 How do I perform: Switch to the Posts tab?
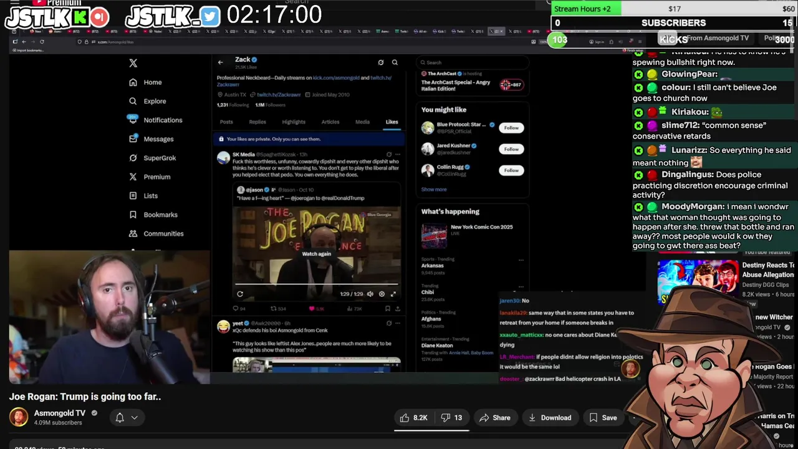[226, 122]
